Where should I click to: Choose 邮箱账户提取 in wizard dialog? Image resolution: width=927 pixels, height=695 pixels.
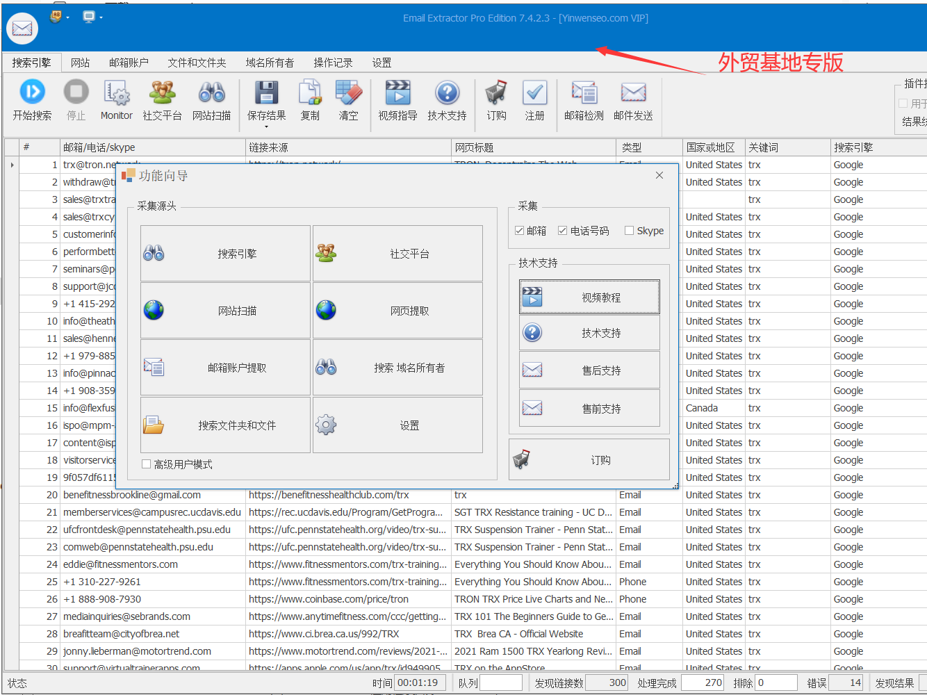[x=225, y=368]
